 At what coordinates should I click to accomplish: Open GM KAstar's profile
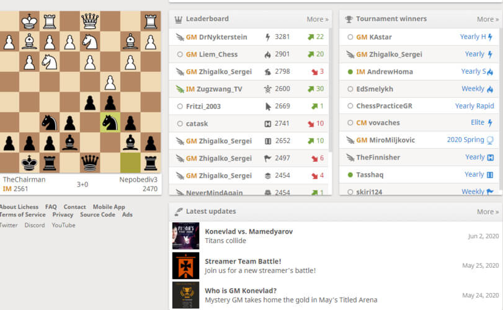click(x=374, y=37)
